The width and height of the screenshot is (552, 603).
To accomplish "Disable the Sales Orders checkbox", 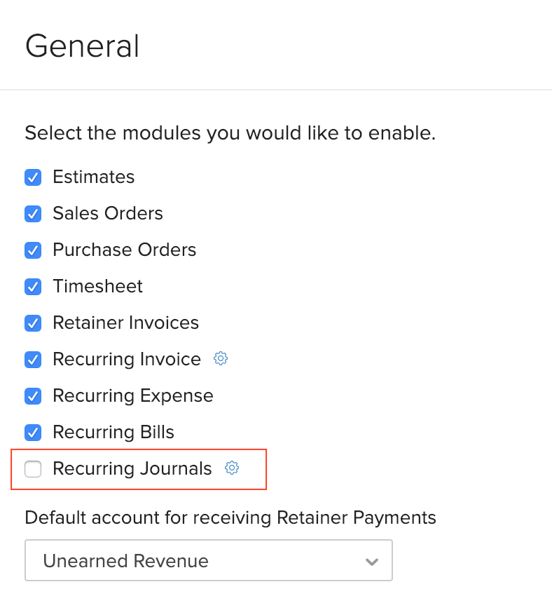I will (33, 214).
